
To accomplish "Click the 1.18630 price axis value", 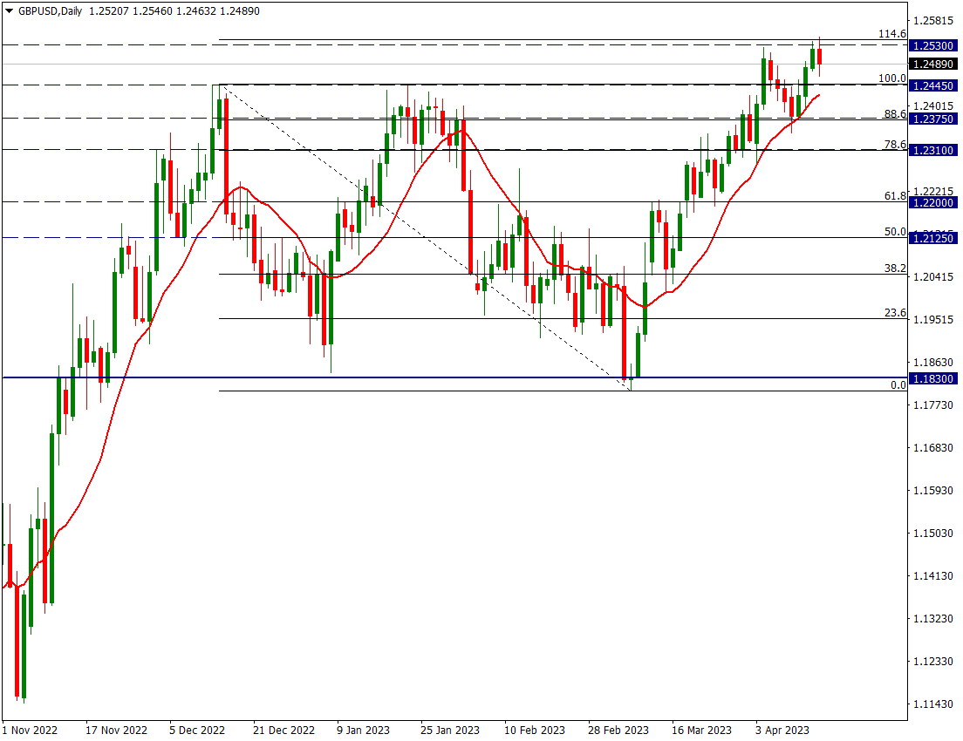I will pos(933,362).
